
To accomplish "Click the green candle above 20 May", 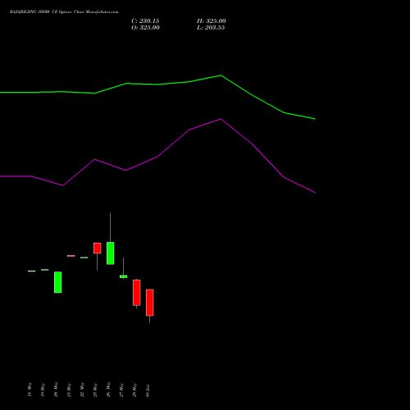I will (58, 282).
